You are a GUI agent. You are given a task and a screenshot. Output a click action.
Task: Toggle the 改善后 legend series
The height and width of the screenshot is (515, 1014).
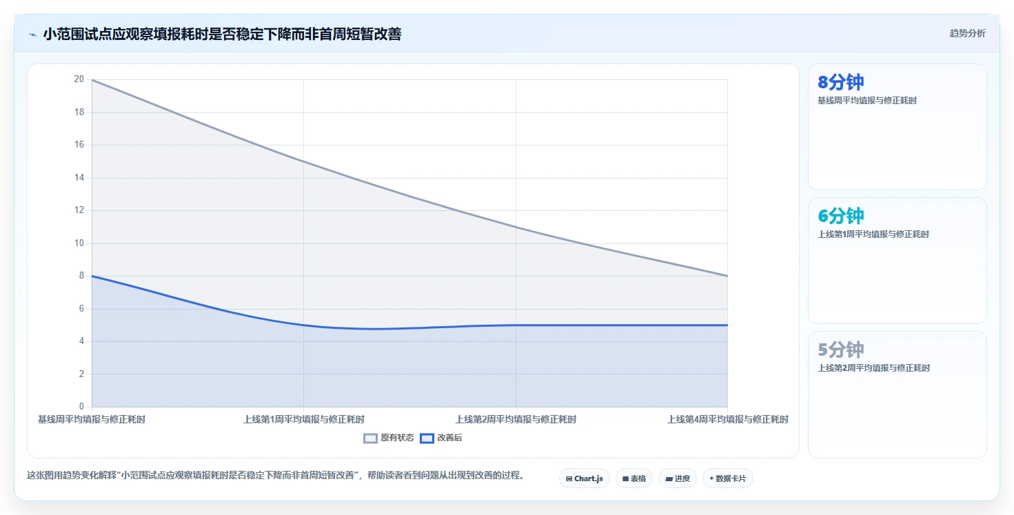coord(441,438)
